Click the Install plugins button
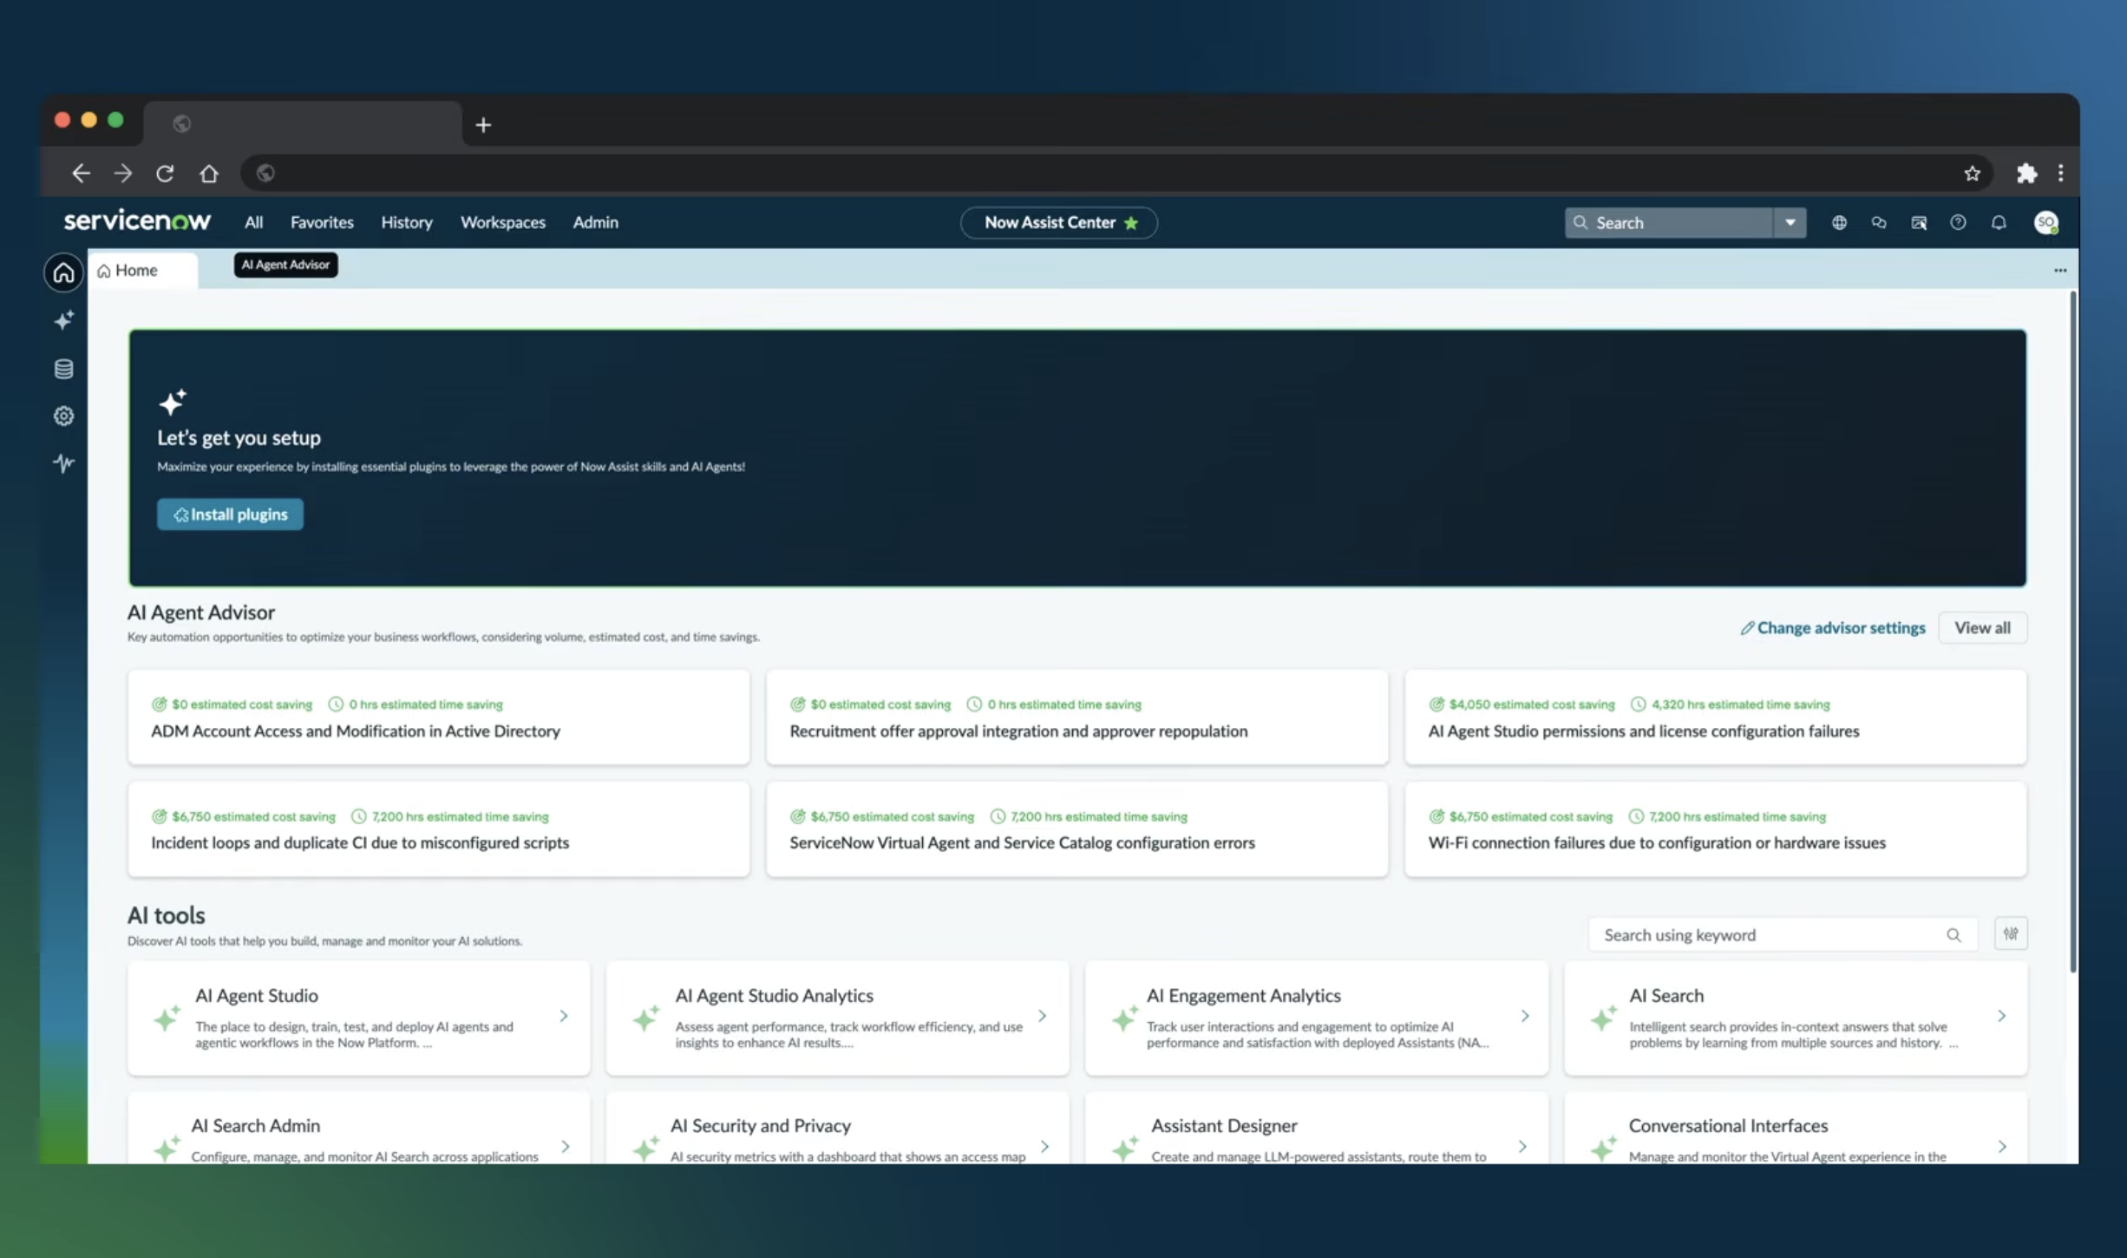This screenshot has width=2127, height=1258. tap(230, 514)
